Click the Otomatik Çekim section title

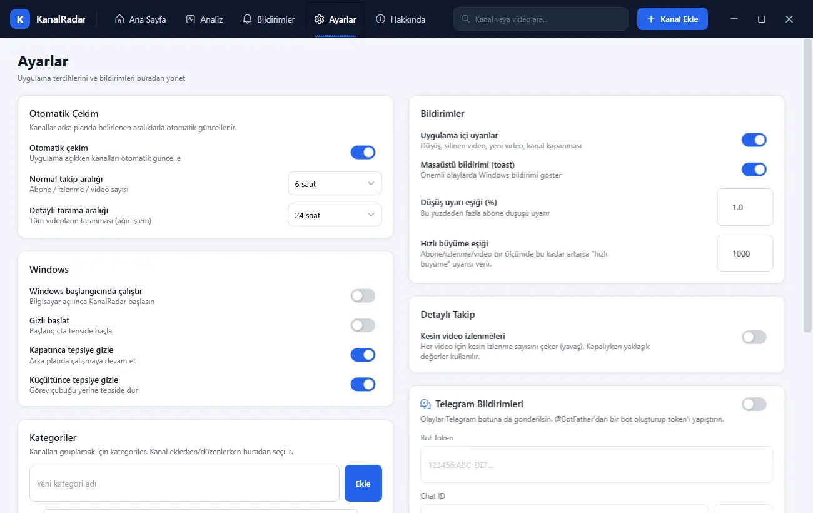coord(64,114)
